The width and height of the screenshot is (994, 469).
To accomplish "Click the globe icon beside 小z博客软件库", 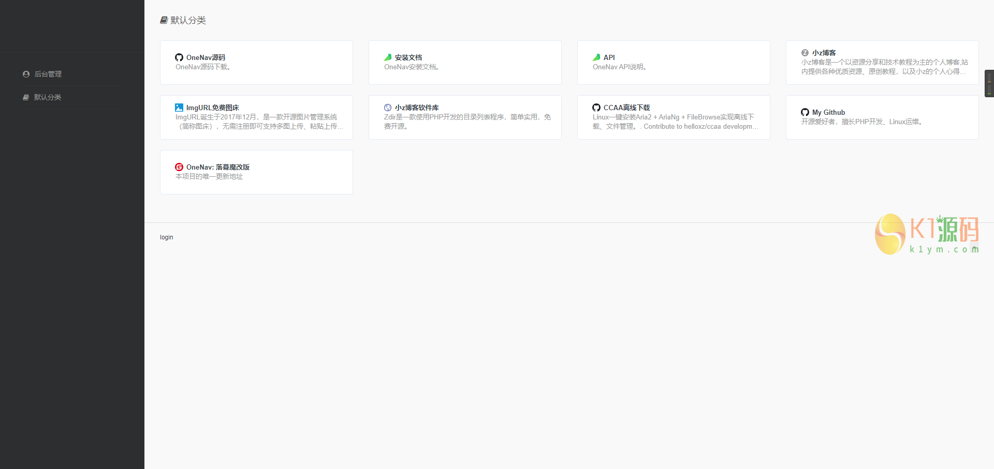I will 388,108.
